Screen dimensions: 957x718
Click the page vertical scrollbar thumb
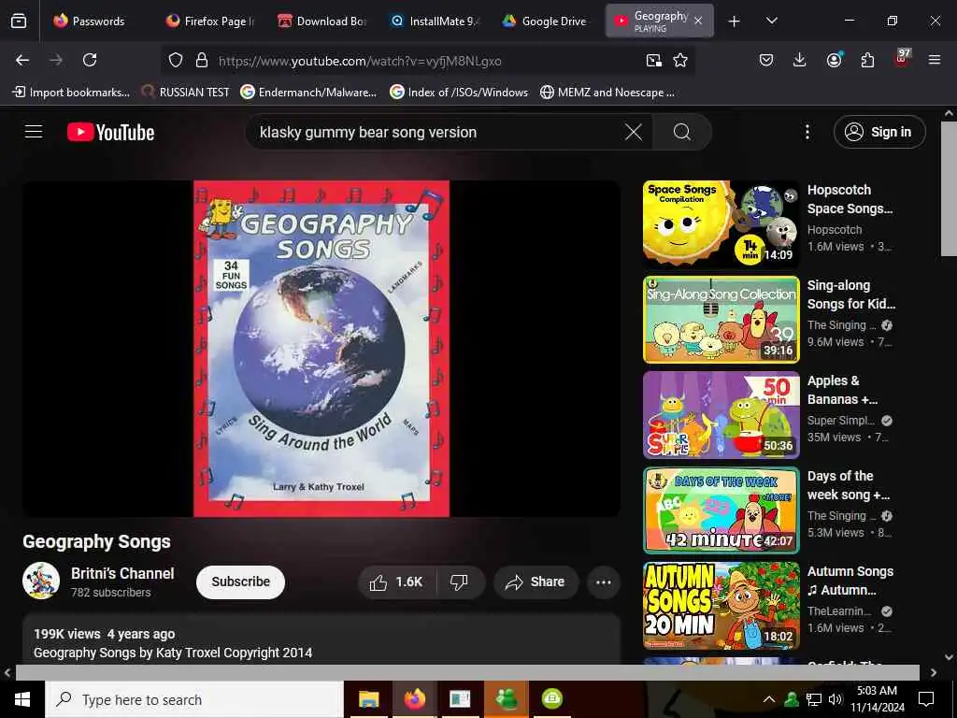click(x=949, y=189)
